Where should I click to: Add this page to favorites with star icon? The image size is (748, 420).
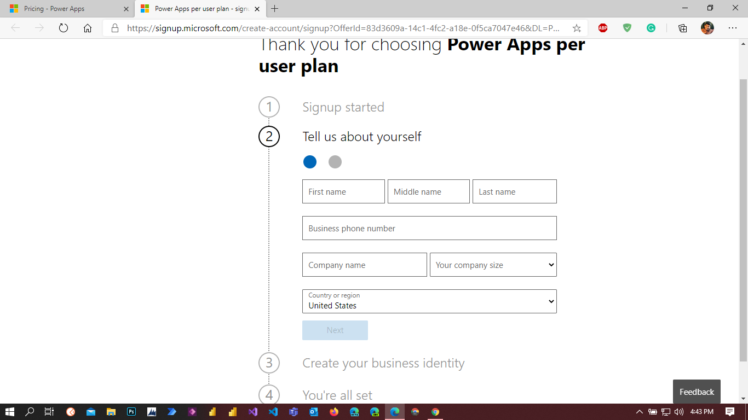click(x=577, y=28)
